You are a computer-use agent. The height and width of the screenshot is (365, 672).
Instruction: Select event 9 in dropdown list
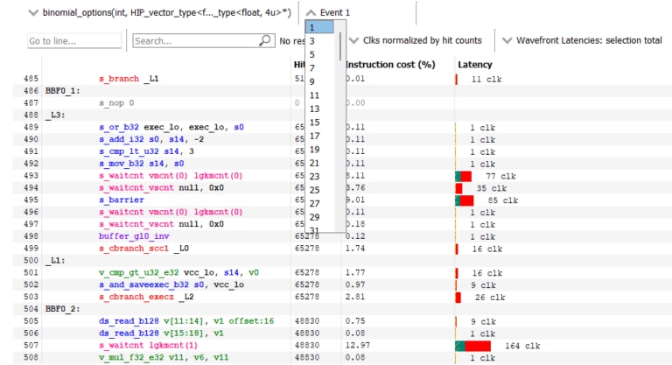pyautogui.click(x=319, y=81)
